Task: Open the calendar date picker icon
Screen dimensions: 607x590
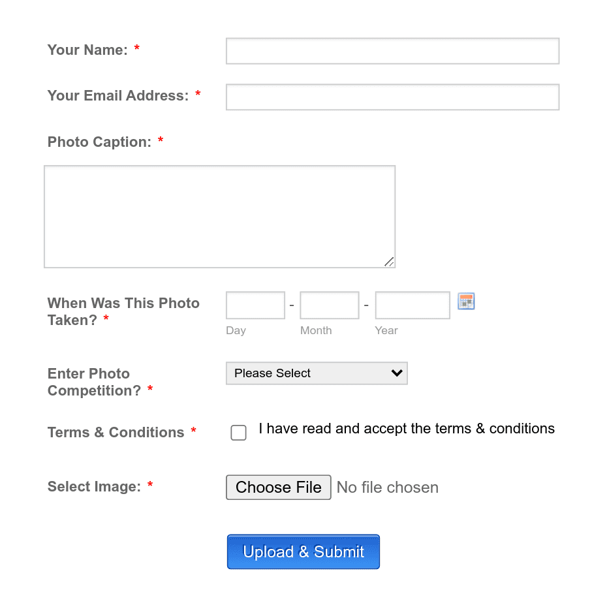Action: tap(466, 301)
